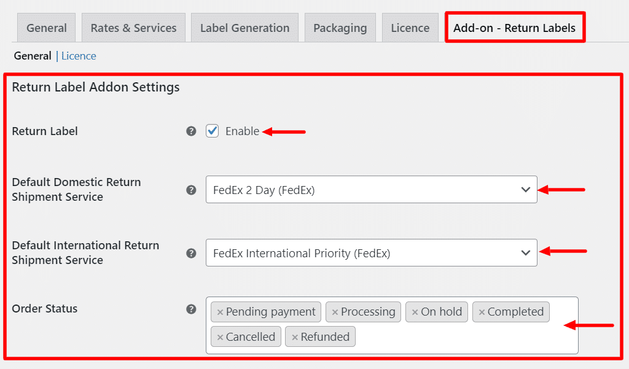Click the help icon beside Return Label

click(191, 131)
